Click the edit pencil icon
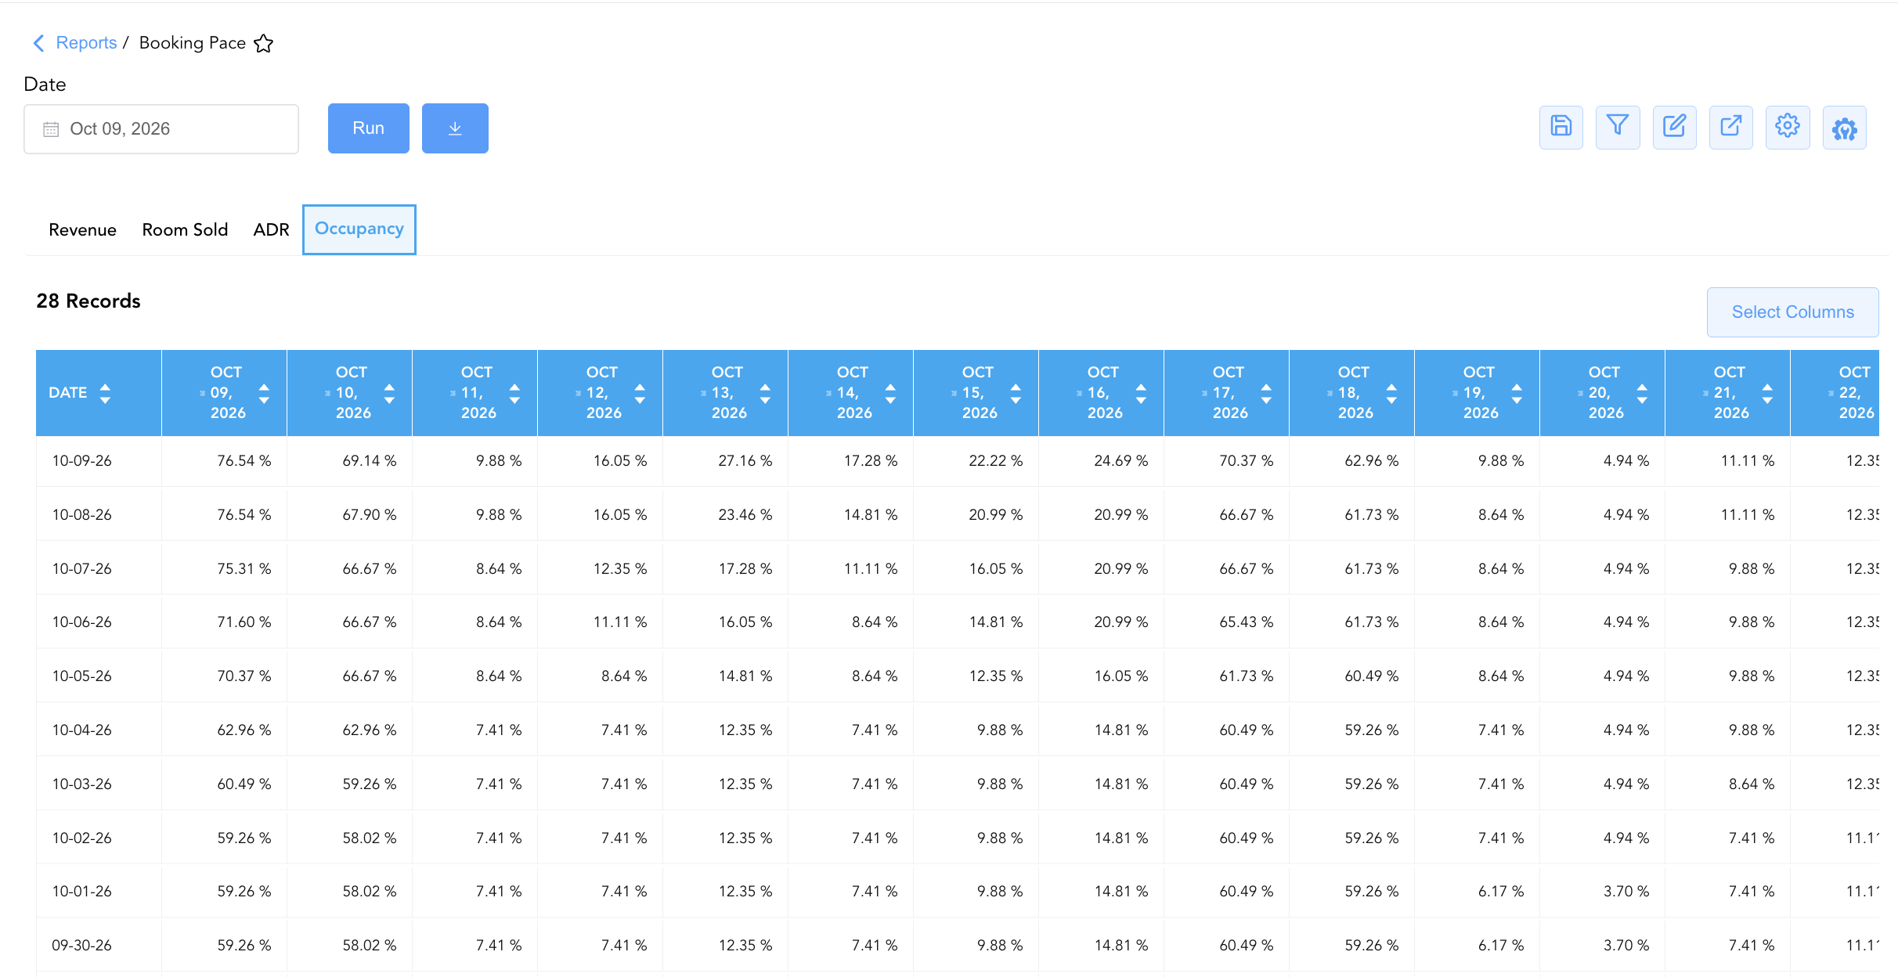Screen dimensions: 1898x977 (x=1674, y=127)
